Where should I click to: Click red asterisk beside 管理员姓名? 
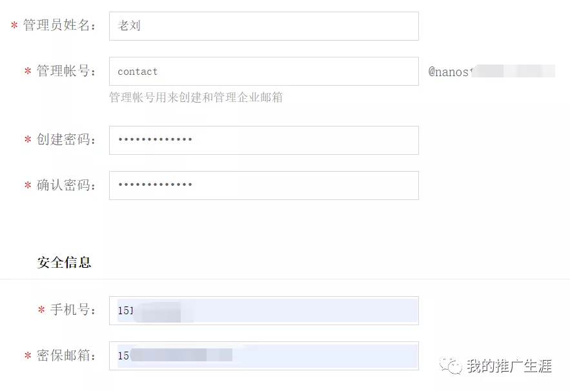pos(14,26)
